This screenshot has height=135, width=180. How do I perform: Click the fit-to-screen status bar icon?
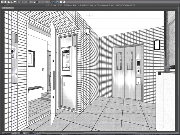pyautogui.click(x=21, y=133)
